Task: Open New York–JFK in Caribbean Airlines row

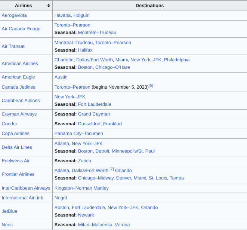Action: click(70, 97)
